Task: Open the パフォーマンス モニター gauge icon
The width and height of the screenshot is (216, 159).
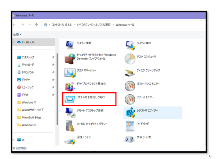Action: tap(130, 86)
